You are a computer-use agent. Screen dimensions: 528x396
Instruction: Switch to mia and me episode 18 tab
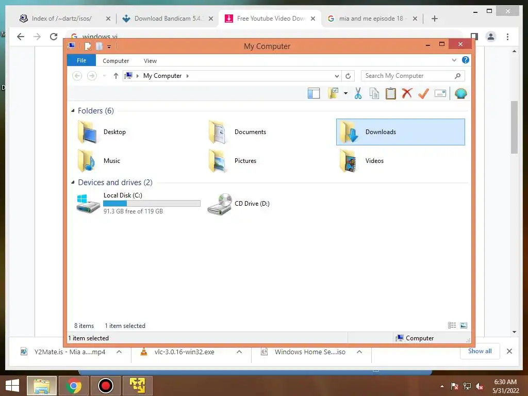point(372,19)
